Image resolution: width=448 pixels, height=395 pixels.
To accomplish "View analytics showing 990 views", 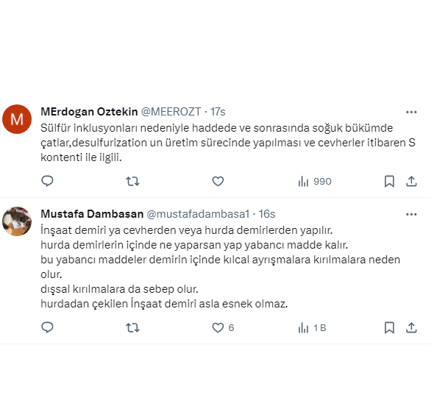I will (x=314, y=181).
